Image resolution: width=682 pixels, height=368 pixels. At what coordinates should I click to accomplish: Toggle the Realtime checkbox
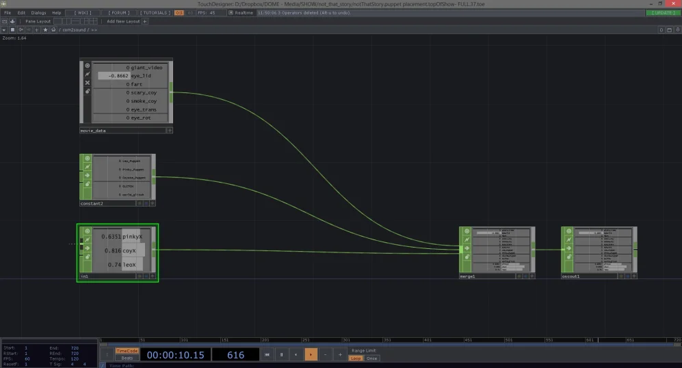tap(231, 12)
